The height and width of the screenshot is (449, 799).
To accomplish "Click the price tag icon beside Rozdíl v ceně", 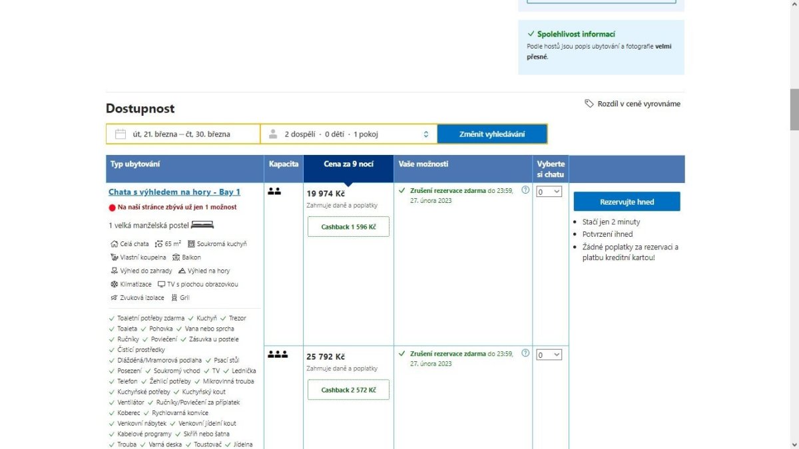I will tap(589, 104).
